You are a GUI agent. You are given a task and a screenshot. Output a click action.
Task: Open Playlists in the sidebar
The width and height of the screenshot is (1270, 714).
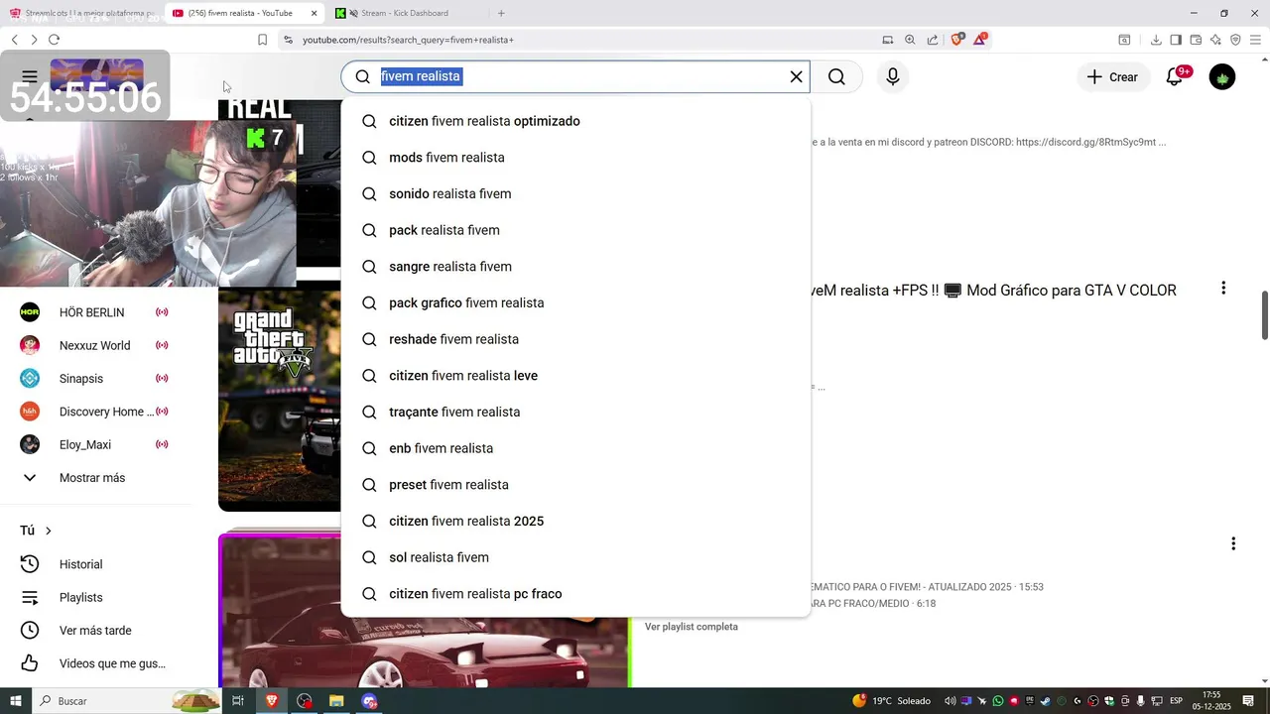pos(95,597)
